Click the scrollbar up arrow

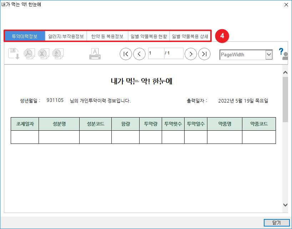pos(285,73)
